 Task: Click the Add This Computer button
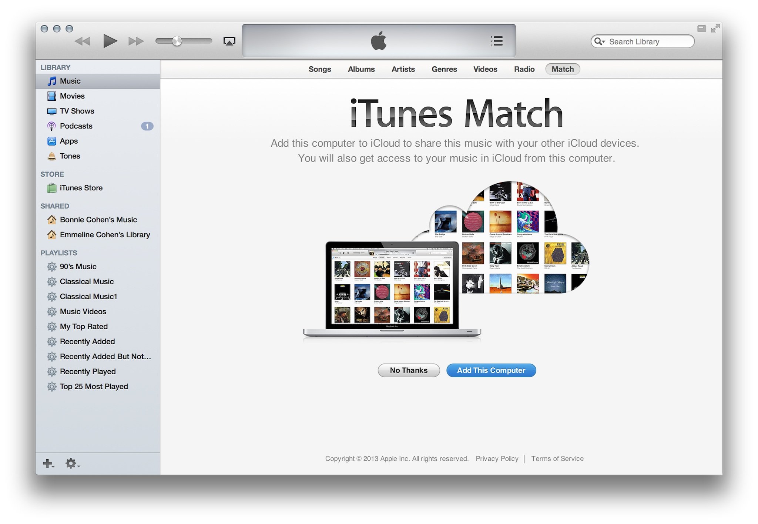click(x=491, y=369)
